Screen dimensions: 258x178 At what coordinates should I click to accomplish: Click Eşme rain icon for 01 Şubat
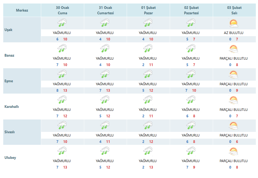pyautogui.click(x=148, y=74)
